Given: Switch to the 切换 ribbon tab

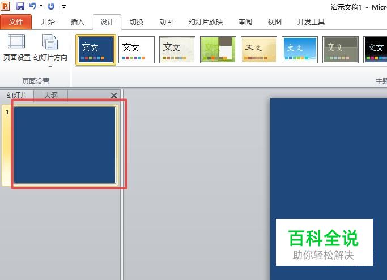Looking at the screenshot, I should point(137,21).
